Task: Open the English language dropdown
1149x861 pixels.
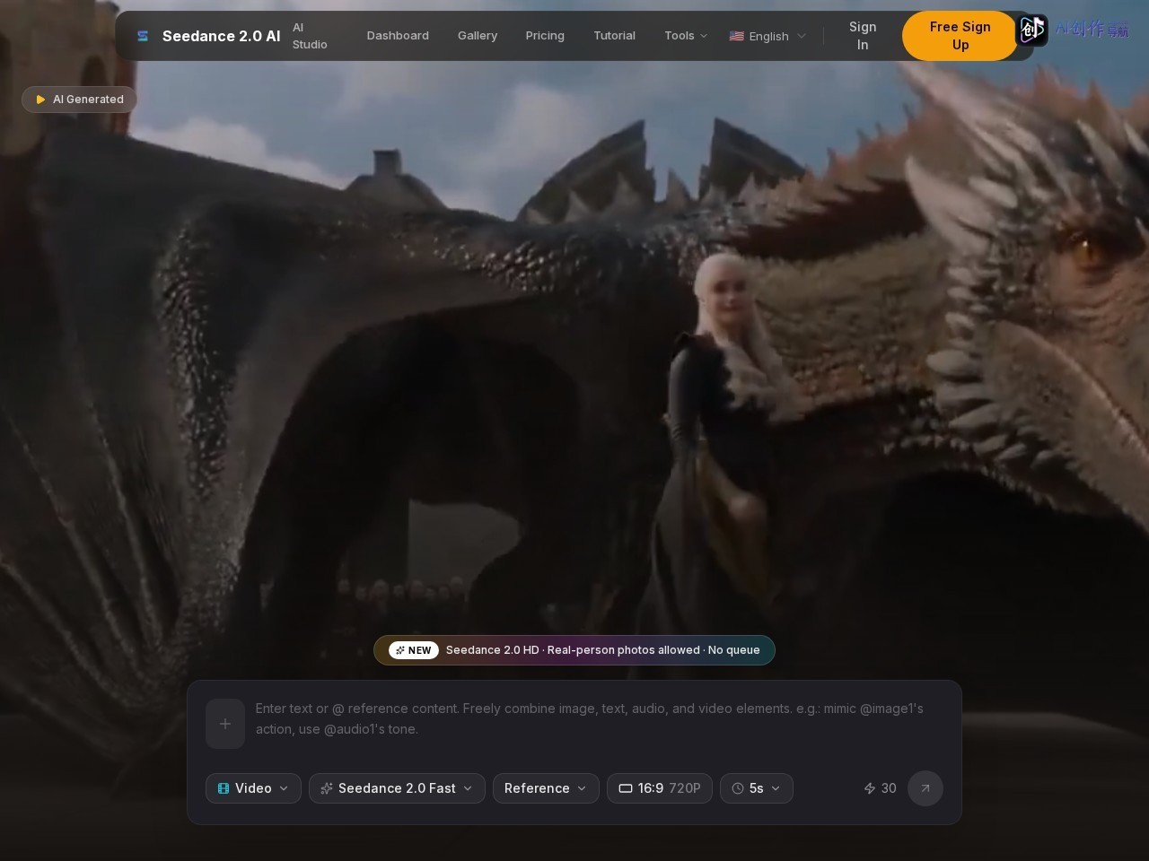Action: coord(767,36)
